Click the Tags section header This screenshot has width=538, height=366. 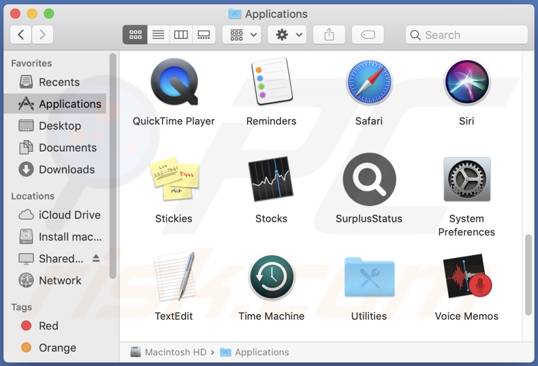21,307
